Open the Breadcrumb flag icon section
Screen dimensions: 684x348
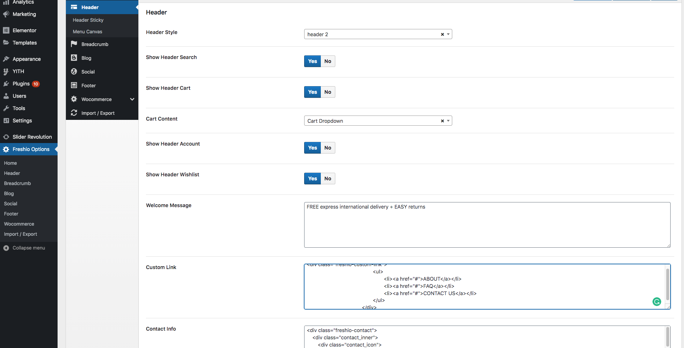tap(74, 44)
